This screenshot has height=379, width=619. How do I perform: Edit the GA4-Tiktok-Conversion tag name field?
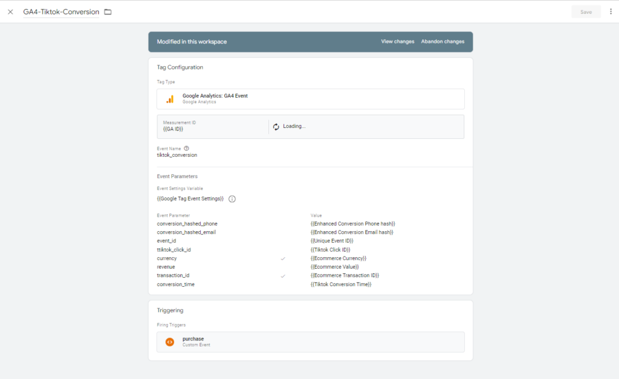(60, 12)
